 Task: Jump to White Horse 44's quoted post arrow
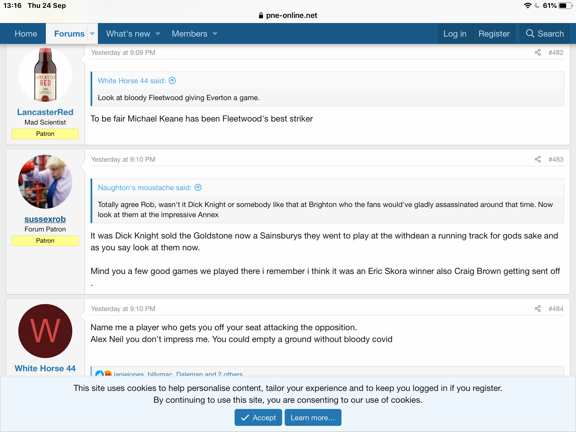[x=172, y=81]
